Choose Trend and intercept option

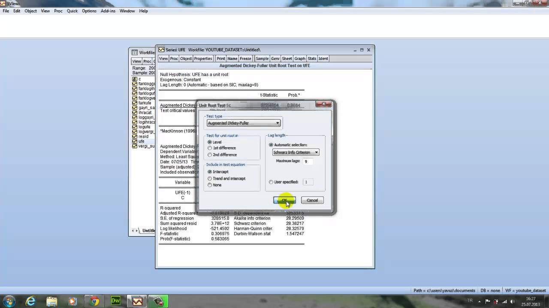[x=210, y=178]
